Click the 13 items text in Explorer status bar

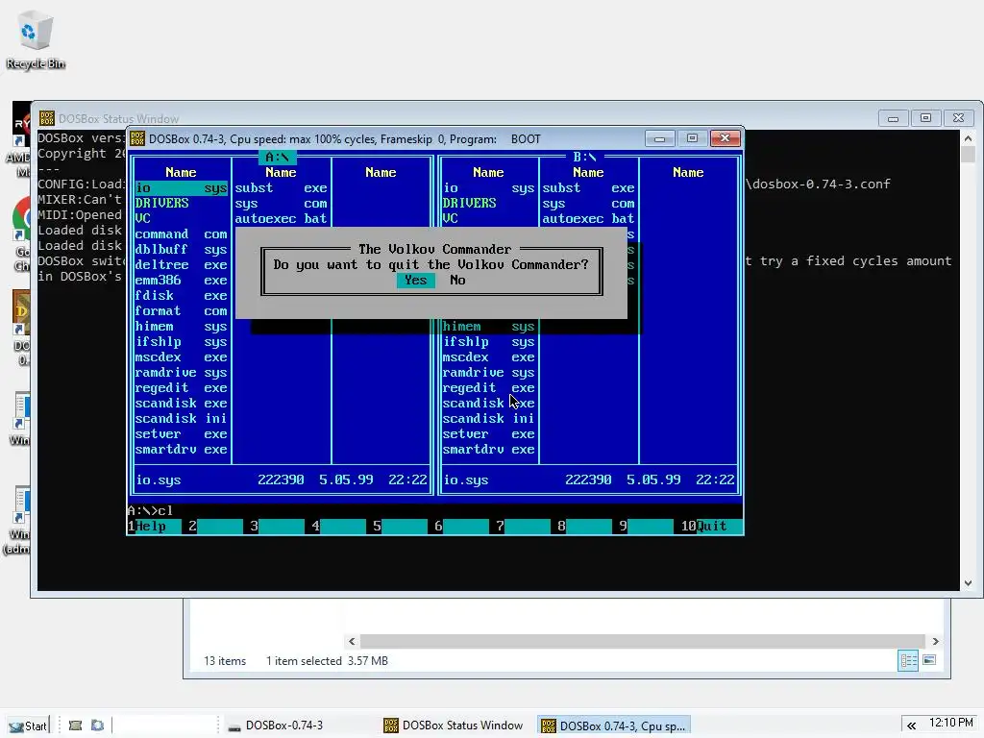click(x=225, y=661)
